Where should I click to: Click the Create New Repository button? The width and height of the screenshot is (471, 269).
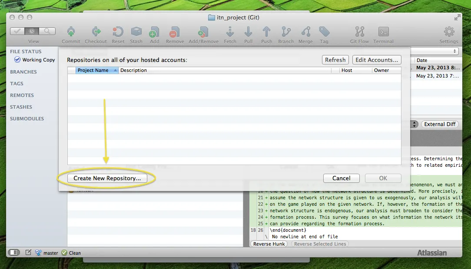(107, 178)
